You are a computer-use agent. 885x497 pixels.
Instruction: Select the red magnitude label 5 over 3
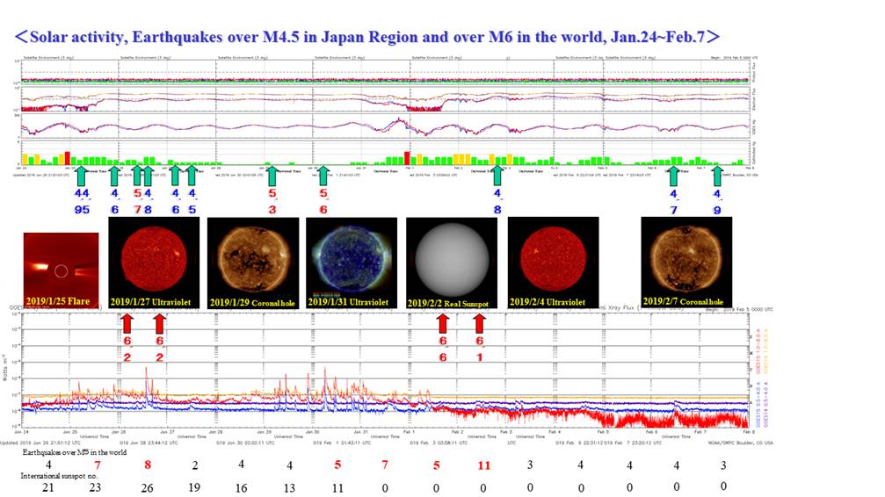click(272, 201)
